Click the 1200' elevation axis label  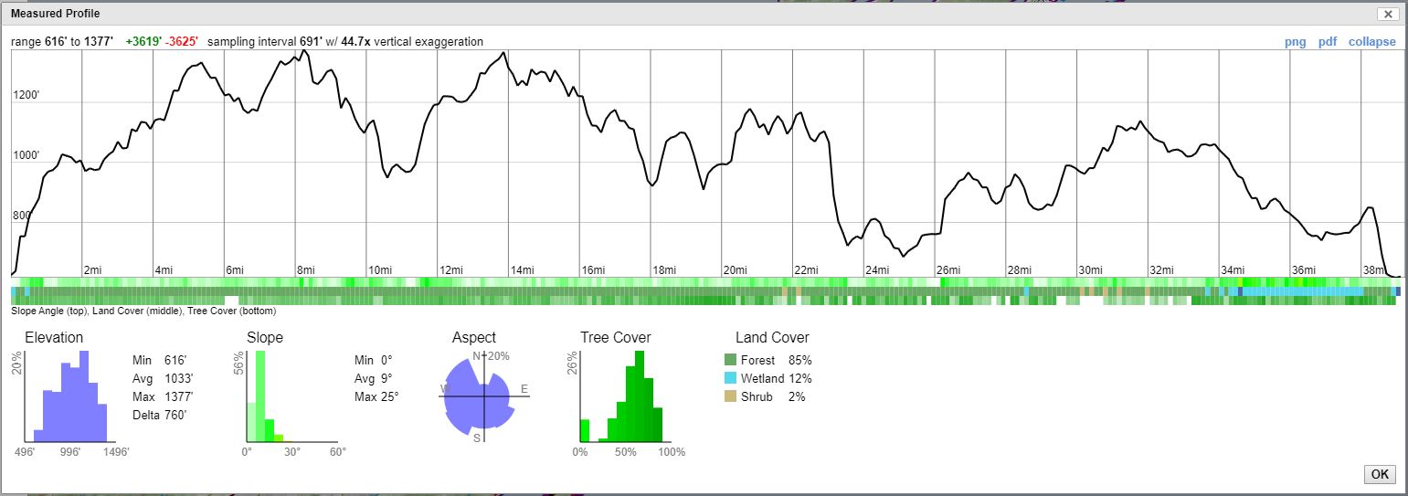pyautogui.click(x=26, y=95)
